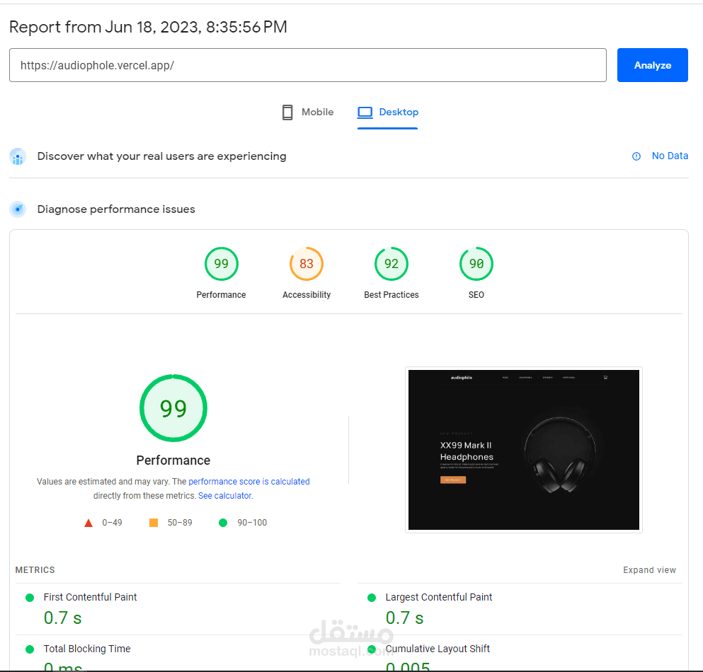Open the audiophile page screenshot thumbnail

point(524,450)
